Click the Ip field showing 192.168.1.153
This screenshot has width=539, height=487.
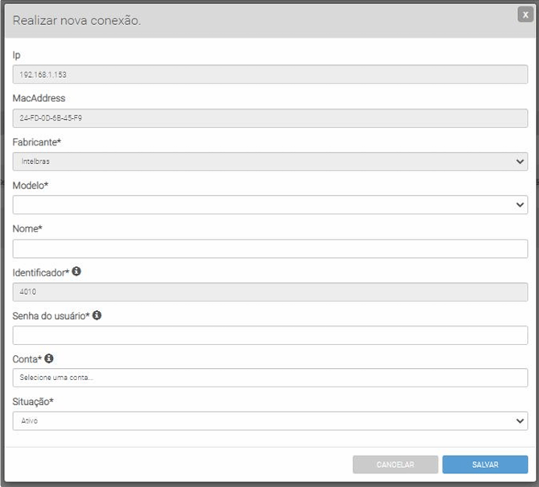270,75
